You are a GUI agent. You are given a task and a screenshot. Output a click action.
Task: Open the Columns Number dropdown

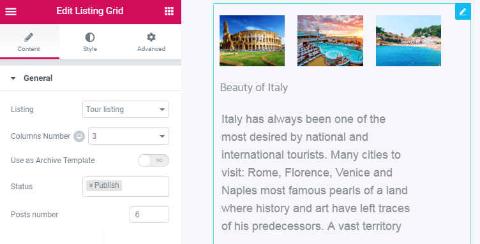128,136
